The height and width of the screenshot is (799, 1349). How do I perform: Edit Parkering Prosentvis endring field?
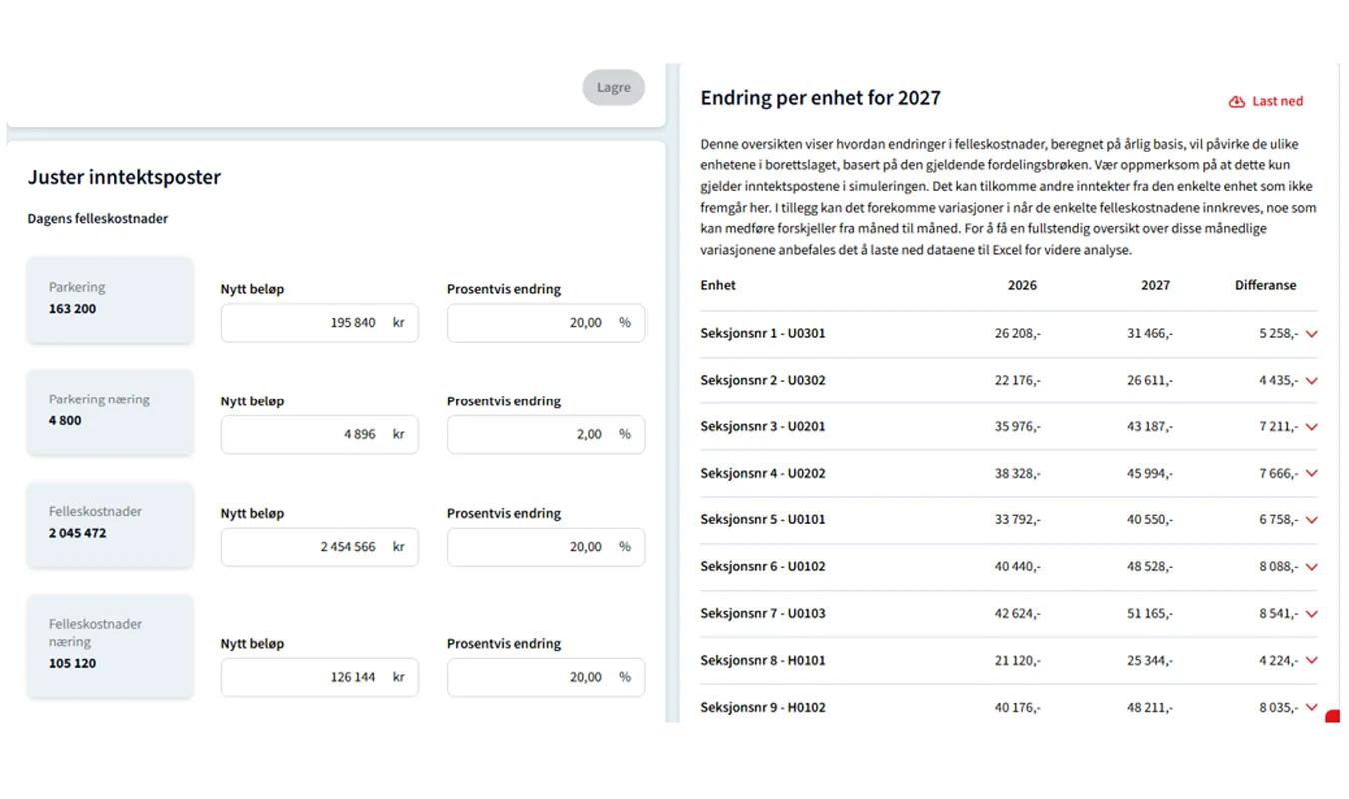pos(546,323)
